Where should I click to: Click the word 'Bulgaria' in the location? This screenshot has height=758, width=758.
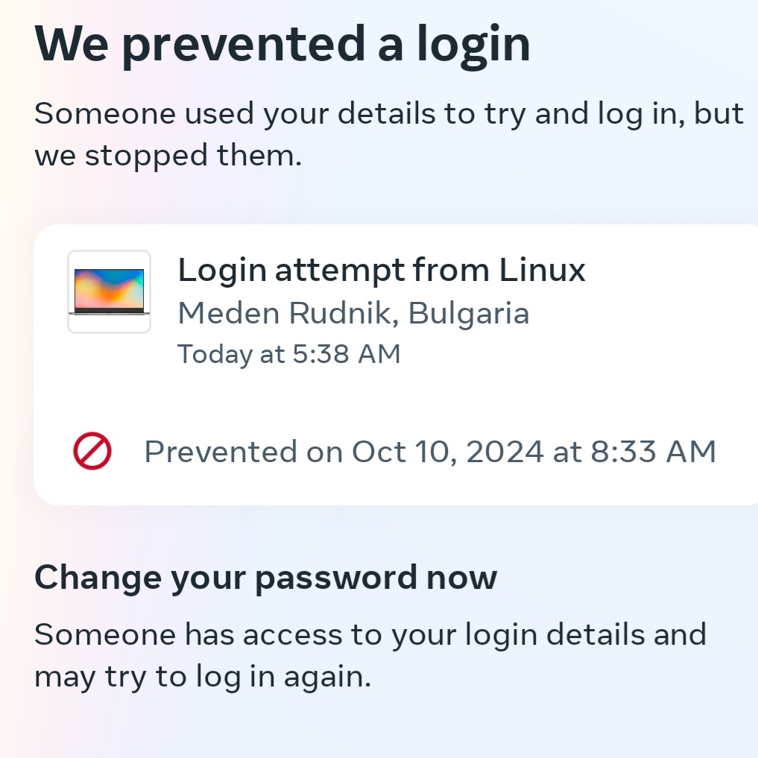tap(469, 314)
